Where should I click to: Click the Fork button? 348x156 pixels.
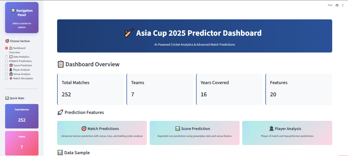pyautogui.click(x=330, y=5)
